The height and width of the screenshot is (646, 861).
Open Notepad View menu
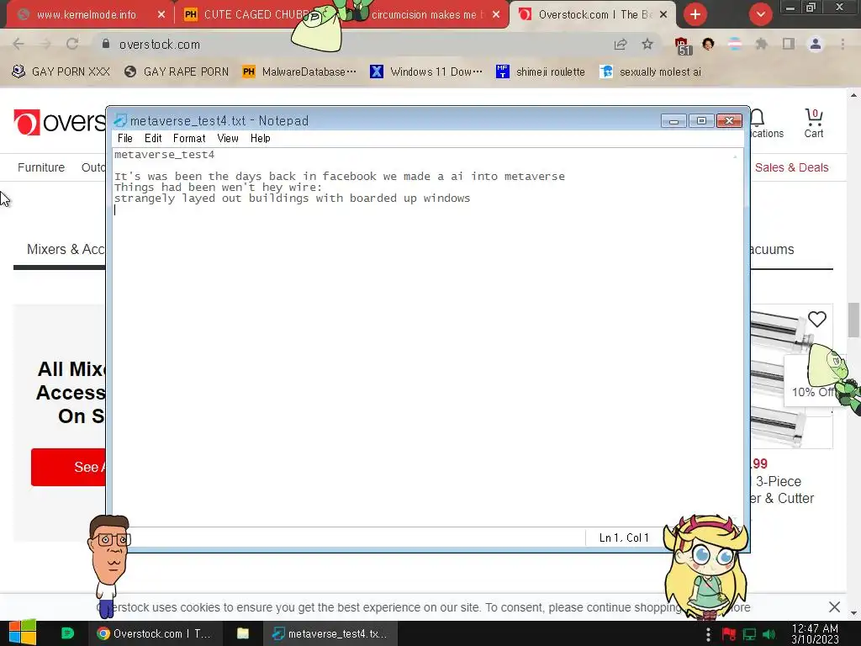click(x=227, y=139)
